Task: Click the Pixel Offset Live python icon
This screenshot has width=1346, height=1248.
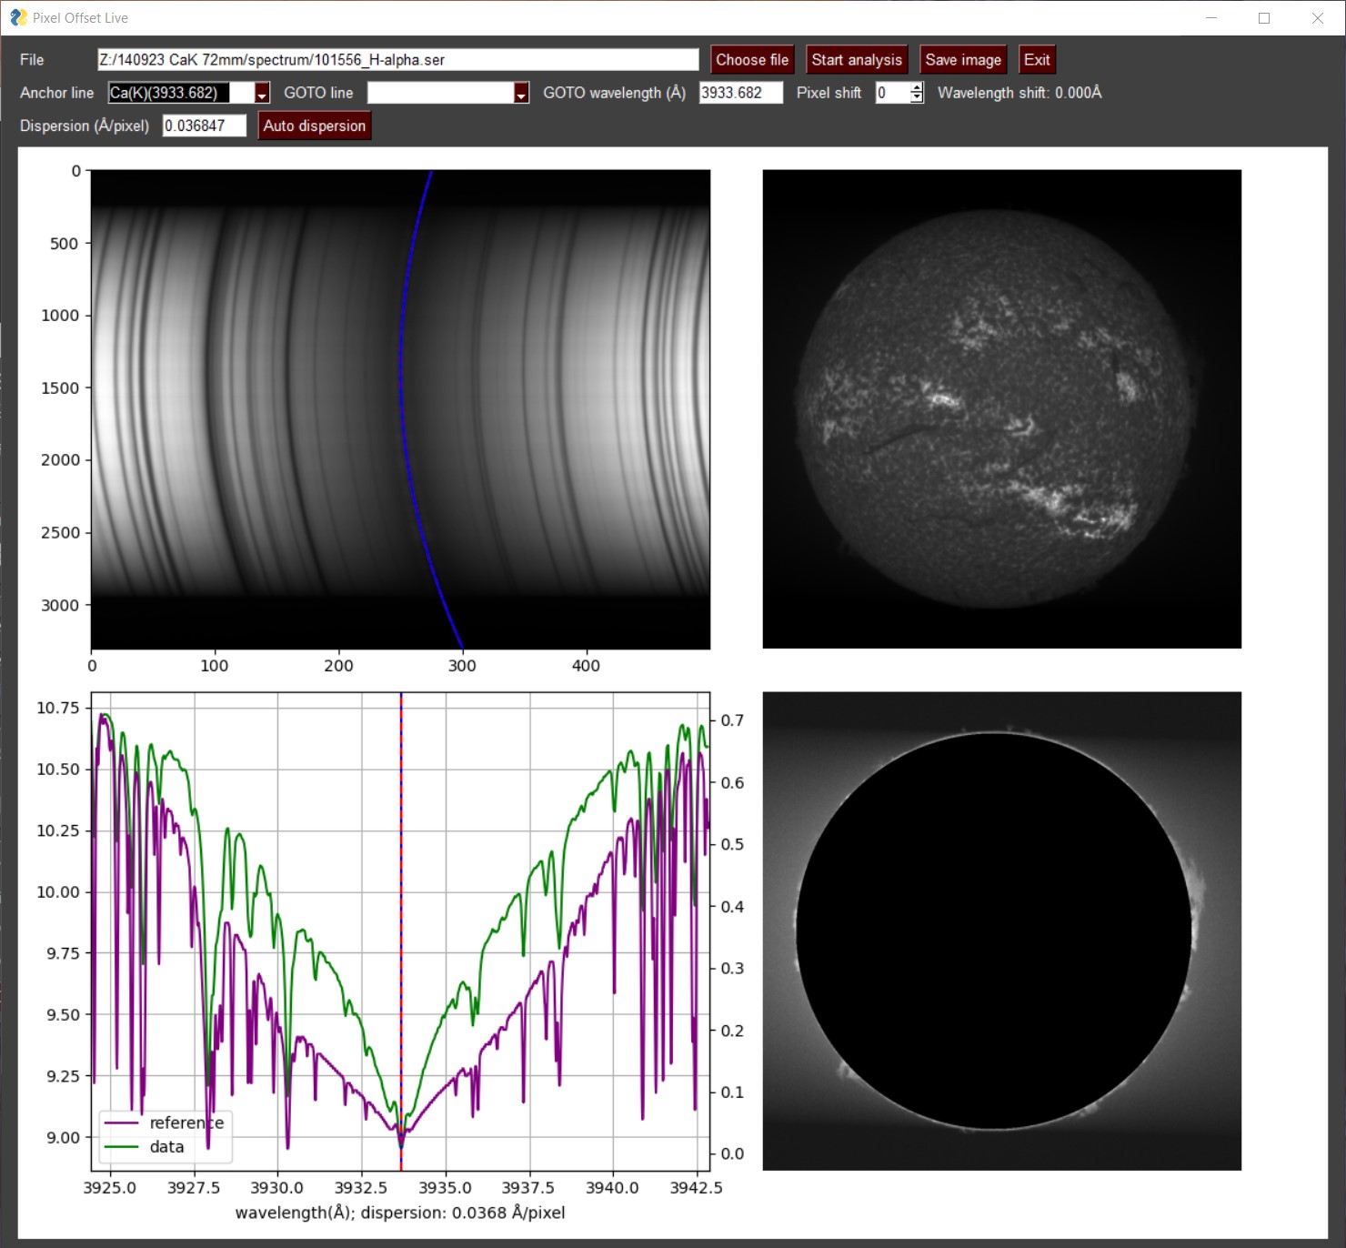Action: click(18, 17)
